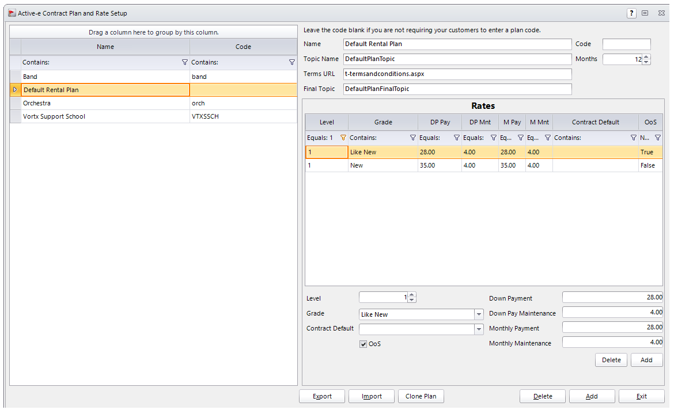674x410 pixels.
Task: Click the Exit button
Action: [x=641, y=396]
